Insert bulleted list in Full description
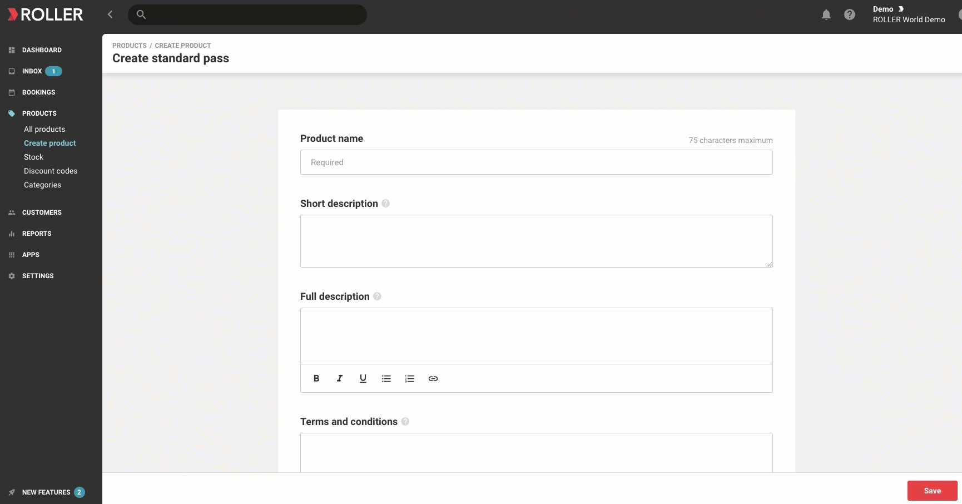Viewport: 962px width, 504px height. (386, 378)
